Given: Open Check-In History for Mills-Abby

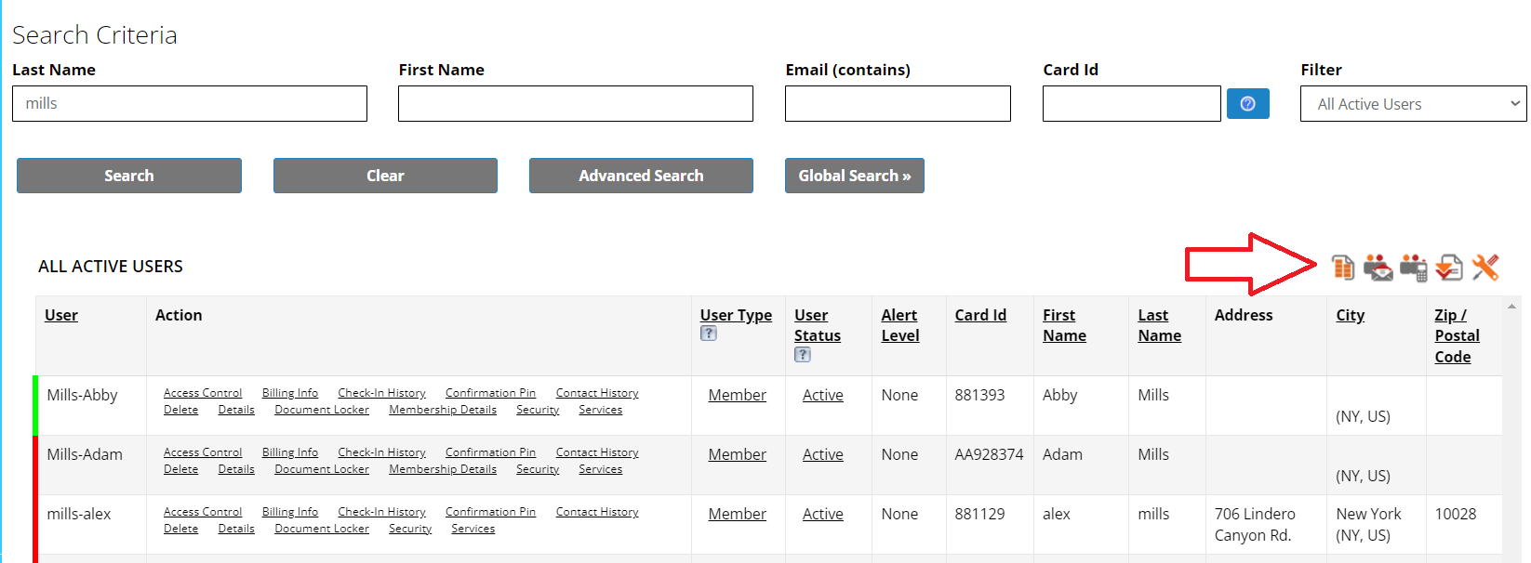Looking at the screenshot, I should pos(381,393).
